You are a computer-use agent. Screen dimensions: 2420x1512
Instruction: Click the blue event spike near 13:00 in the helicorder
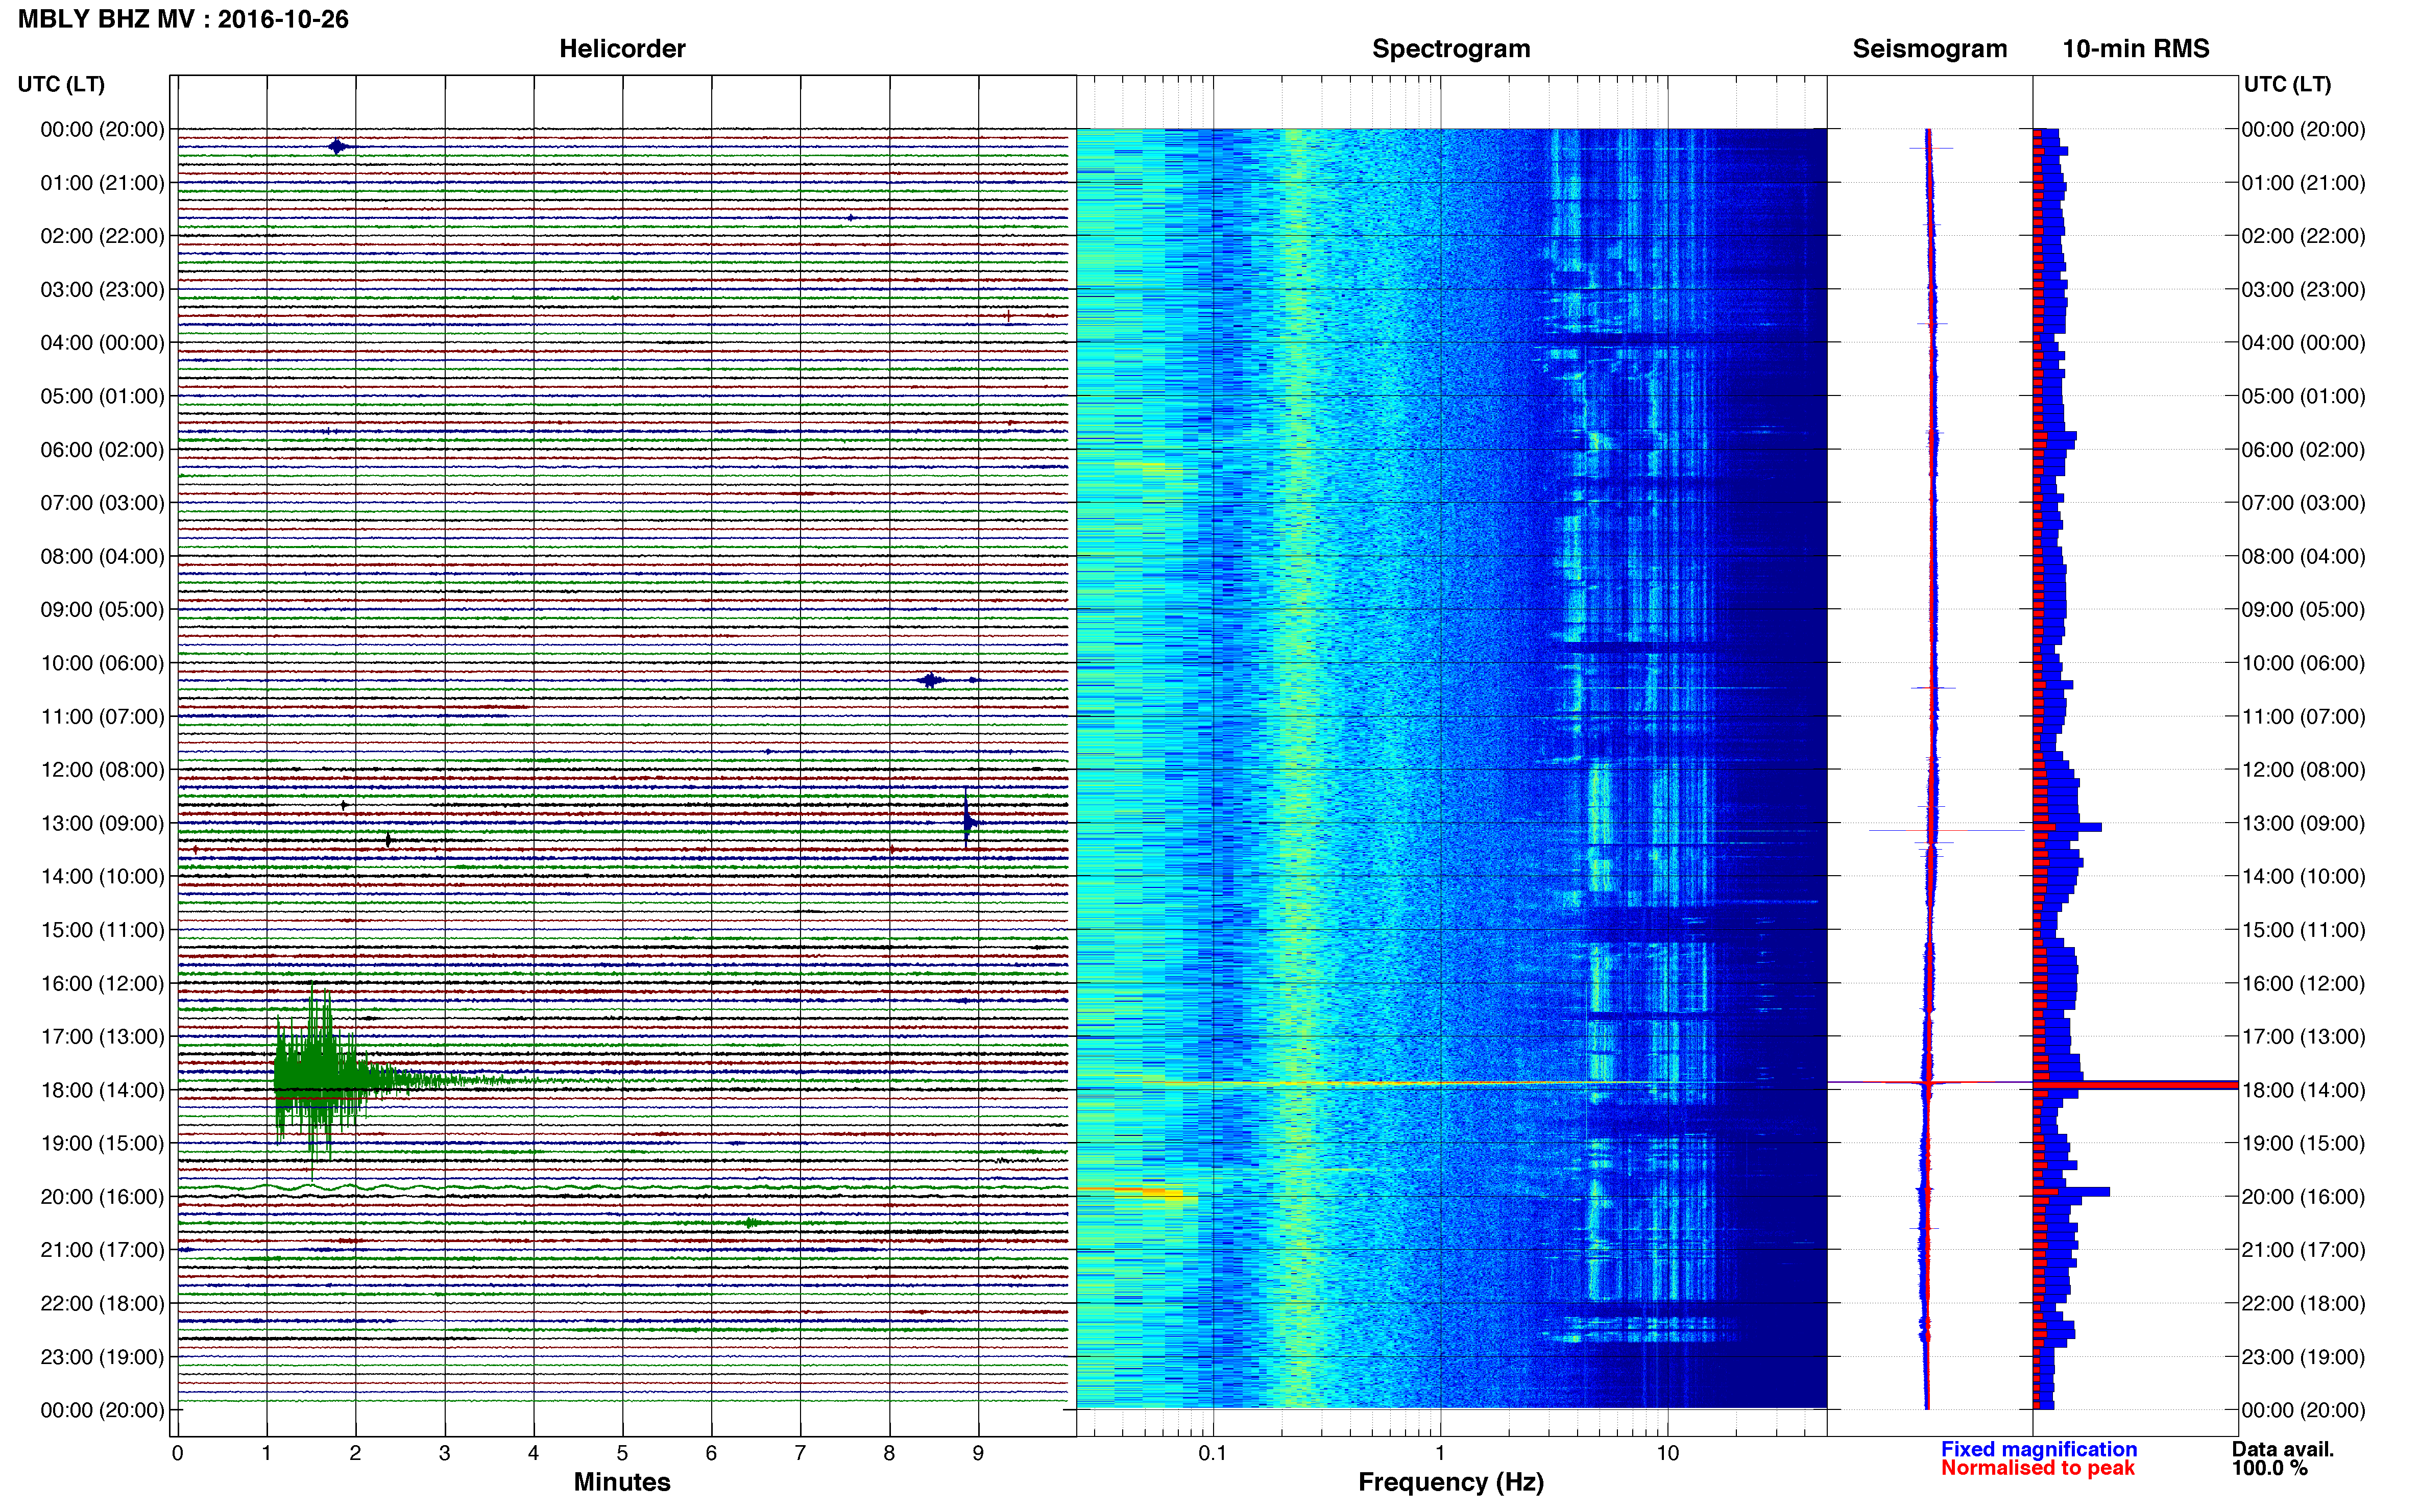(x=967, y=820)
